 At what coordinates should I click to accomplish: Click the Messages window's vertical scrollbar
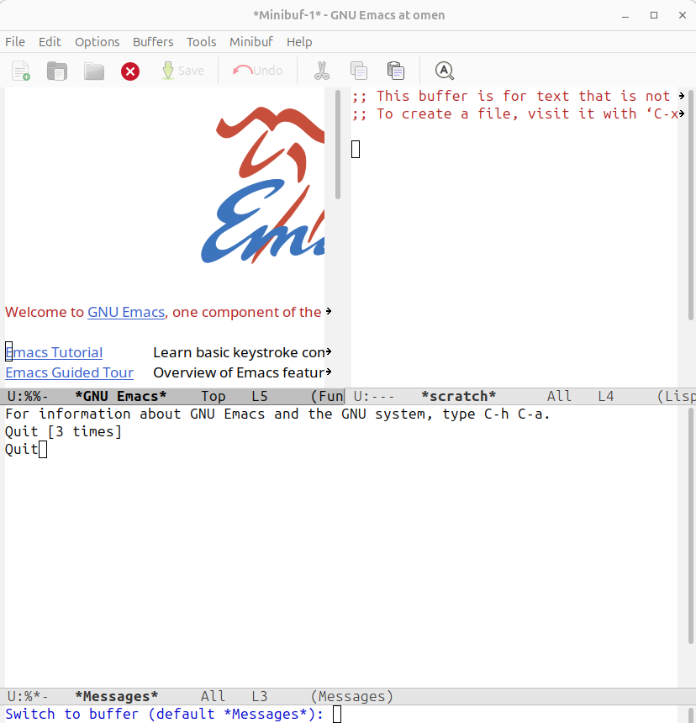(x=690, y=525)
